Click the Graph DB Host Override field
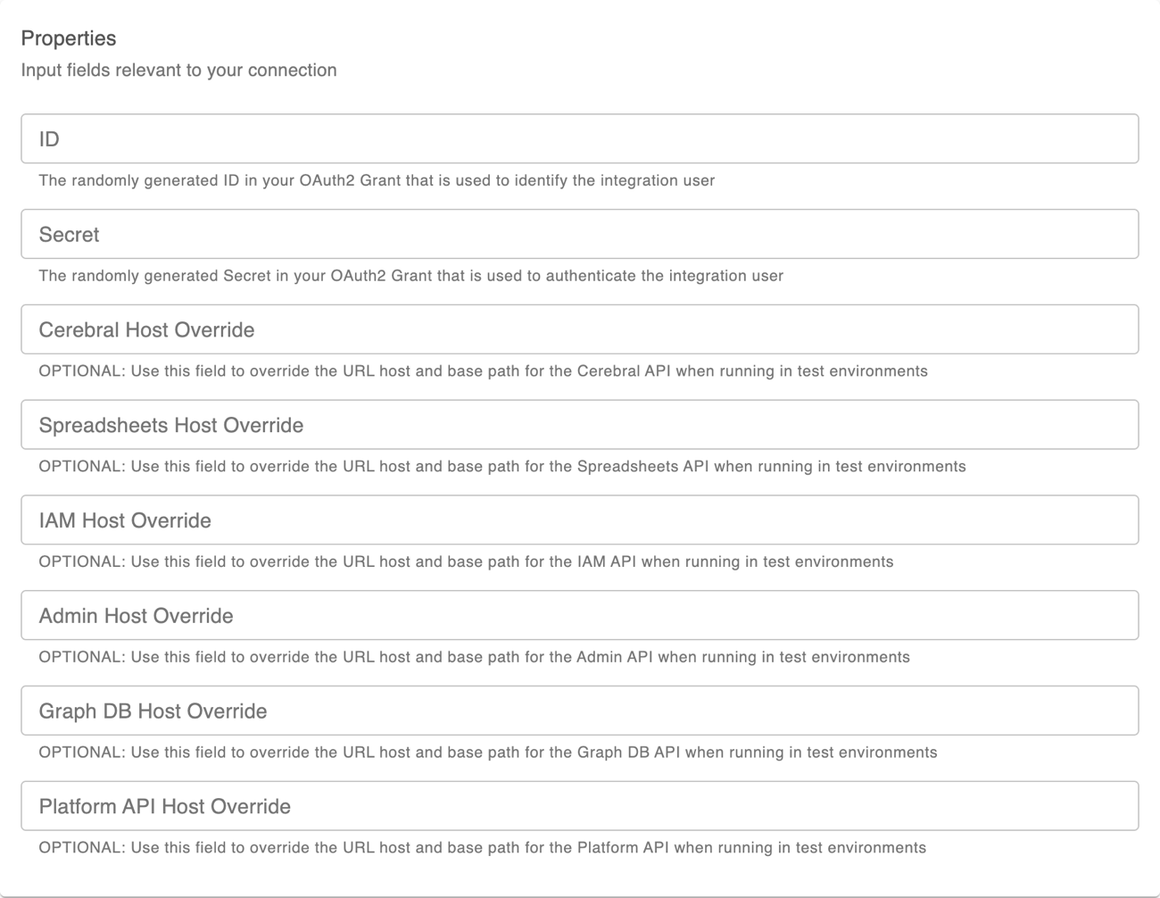The image size is (1160, 898). (x=580, y=711)
